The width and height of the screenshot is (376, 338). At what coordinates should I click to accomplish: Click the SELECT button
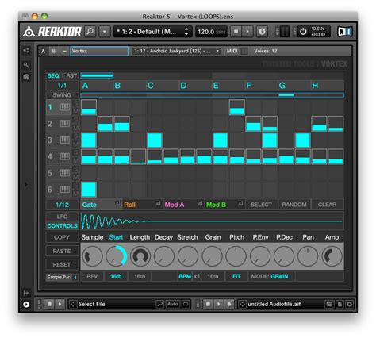pos(261,205)
